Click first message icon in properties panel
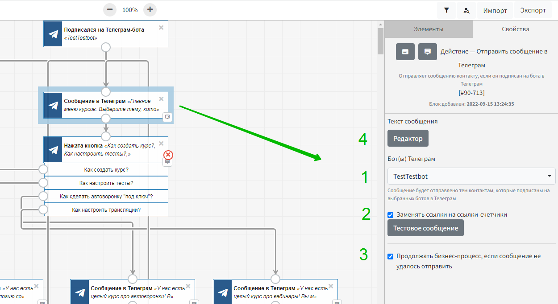The height and width of the screenshot is (304, 558). 405,52
